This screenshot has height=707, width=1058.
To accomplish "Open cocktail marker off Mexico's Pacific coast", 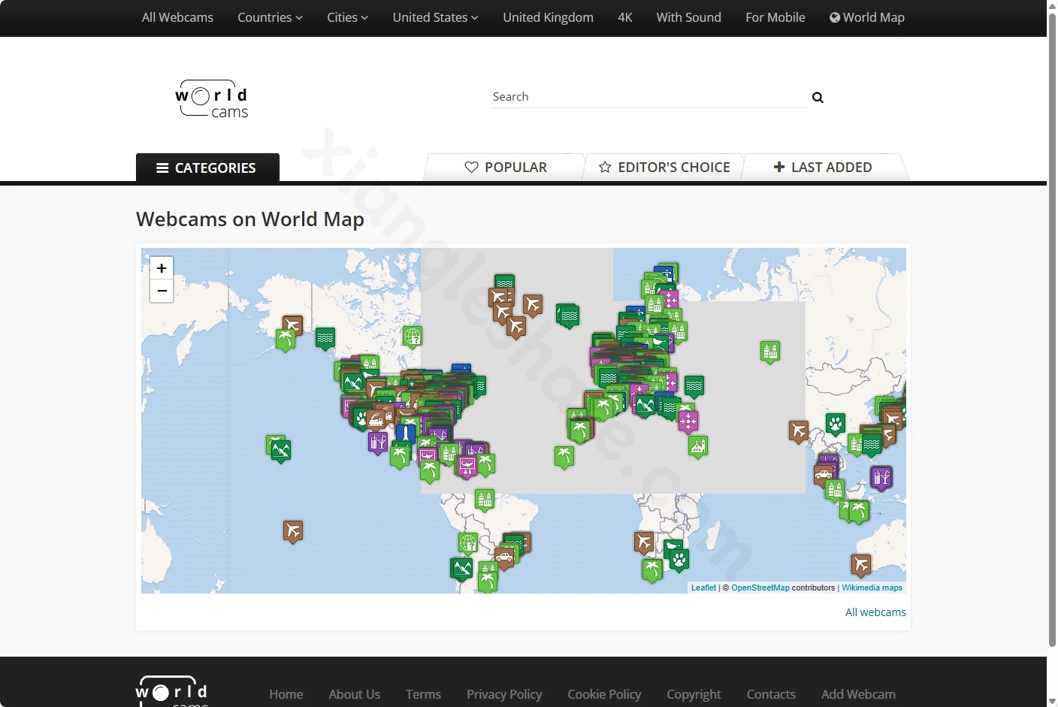I will coord(378,442).
